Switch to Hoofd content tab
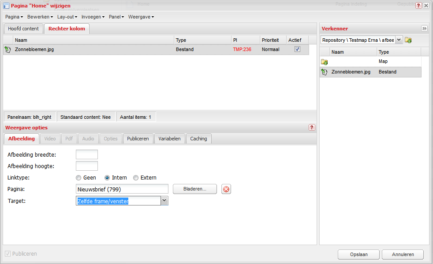This screenshot has width=433, height=264. click(23, 29)
